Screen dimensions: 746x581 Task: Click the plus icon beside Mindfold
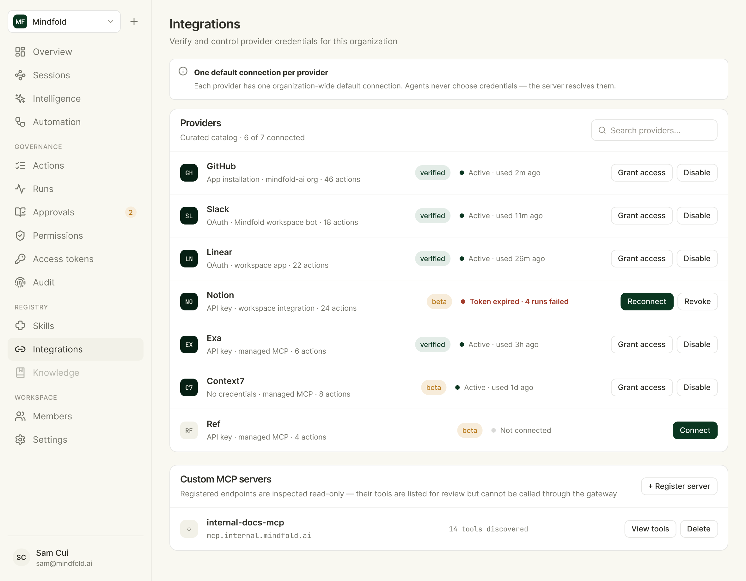tap(134, 21)
